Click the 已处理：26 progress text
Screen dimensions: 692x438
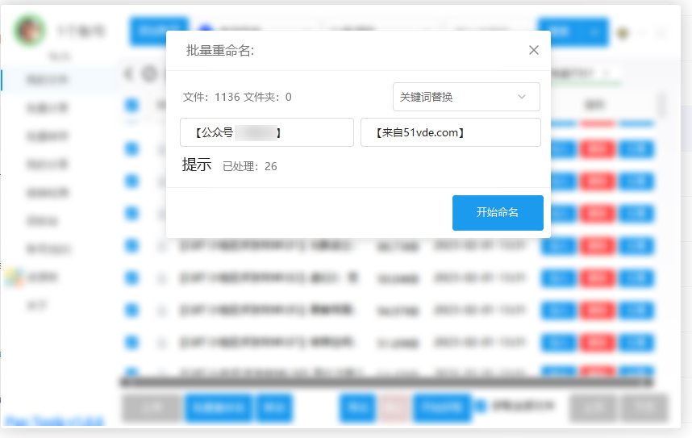click(250, 166)
